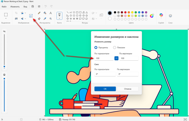Pick the green color swatch
Screen dimensions: 189x121
tap(136, 12)
